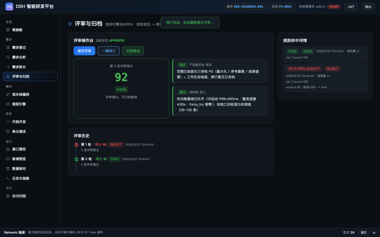380x237 pixels.
Task: Click the 实例 PI-0001 pill
Action: tap(281, 7)
